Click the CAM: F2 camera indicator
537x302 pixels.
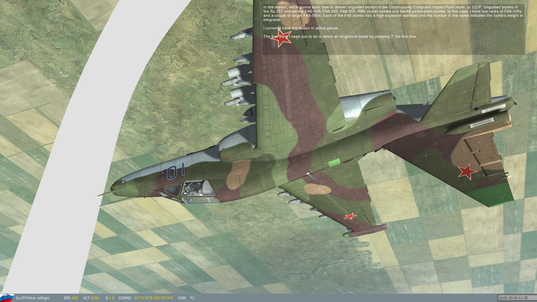click(x=186, y=298)
